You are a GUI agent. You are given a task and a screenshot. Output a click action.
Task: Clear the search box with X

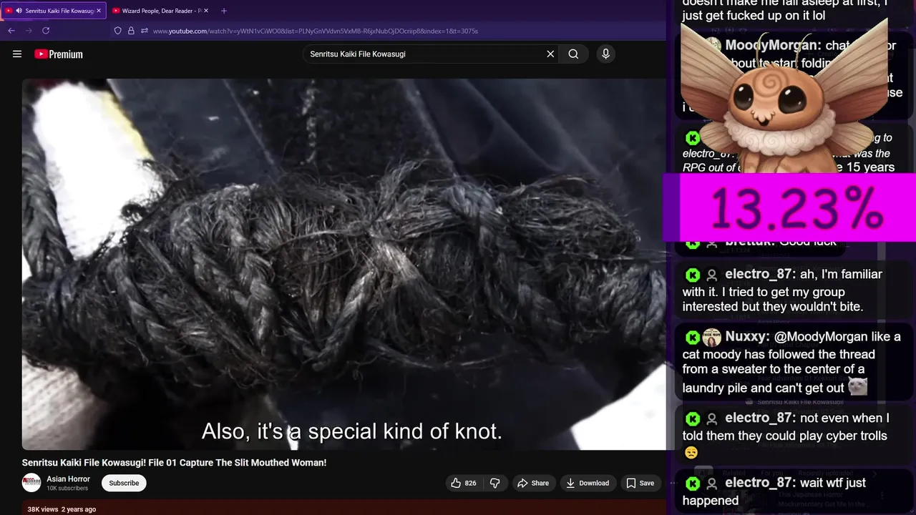point(550,54)
